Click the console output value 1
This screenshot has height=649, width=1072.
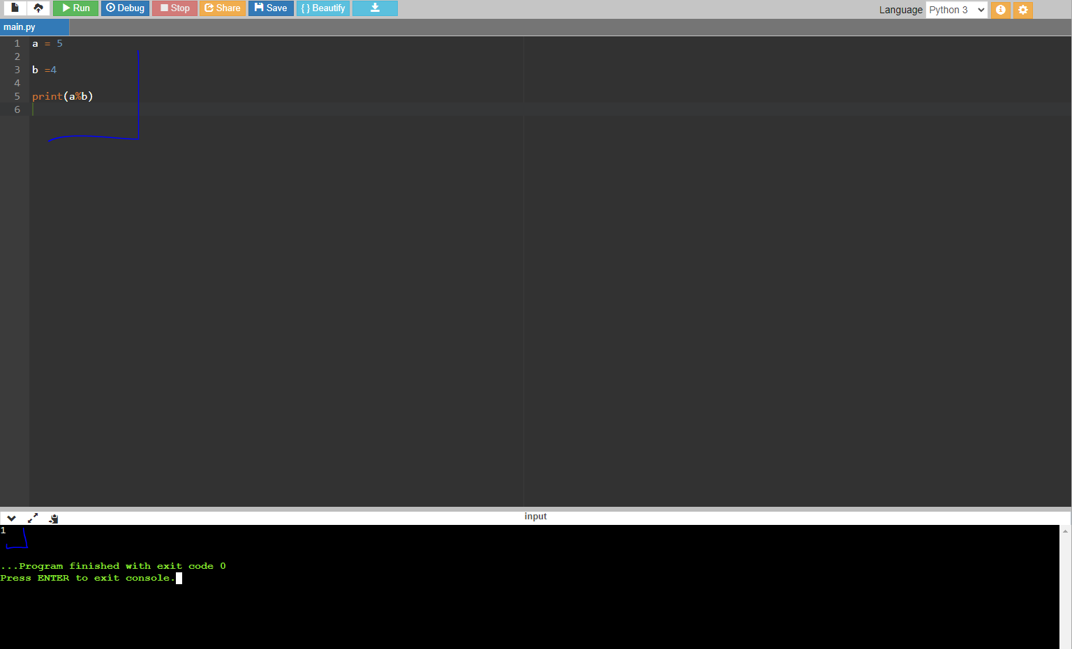pyautogui.click(x=3, y=530)
